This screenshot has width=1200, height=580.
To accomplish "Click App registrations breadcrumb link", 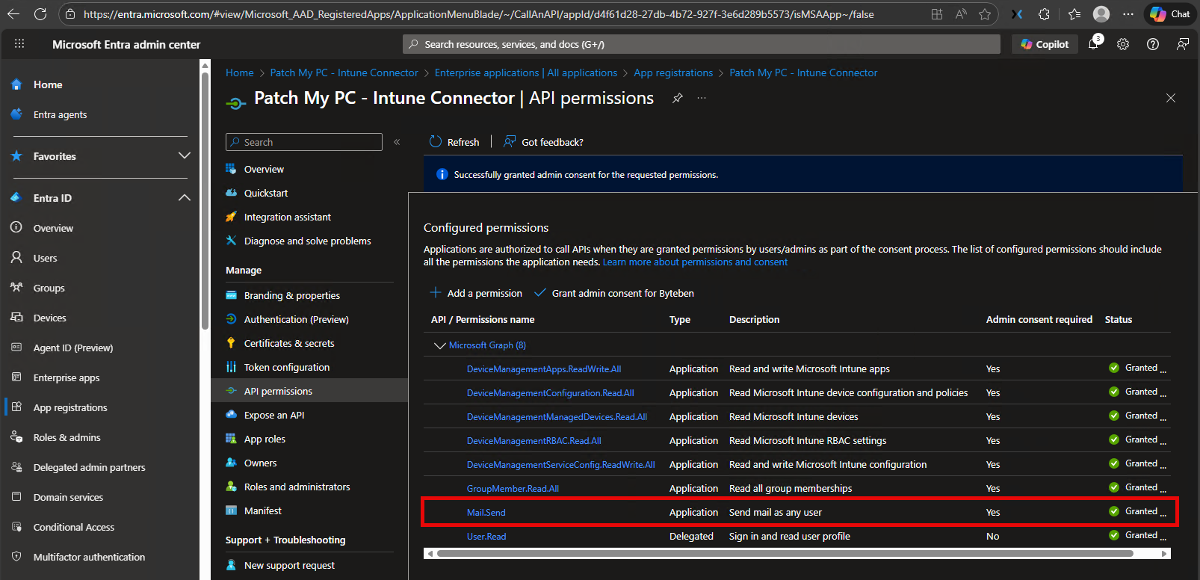I will (673, 72).
